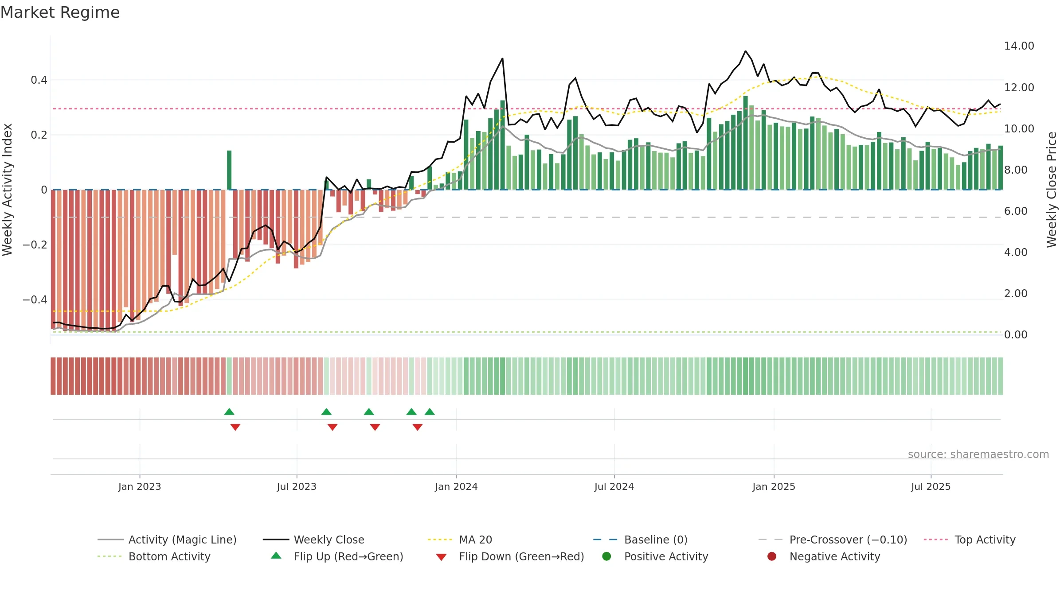Click the 2.00 price axis tick

pos(1016,294)
